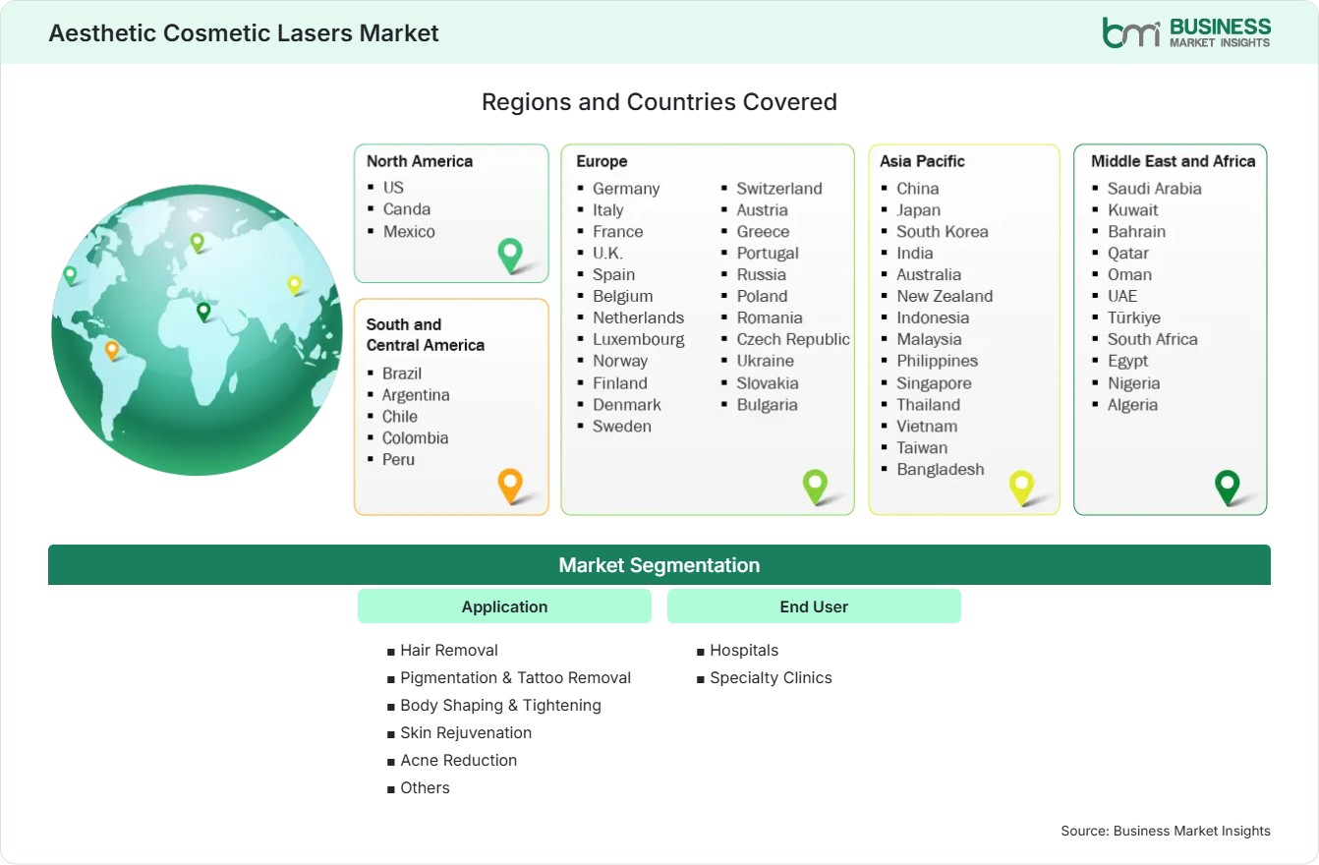Screen dimensions: 1319x865
Task: Select the Application segmentation header
Action: [x=504, y=606]
